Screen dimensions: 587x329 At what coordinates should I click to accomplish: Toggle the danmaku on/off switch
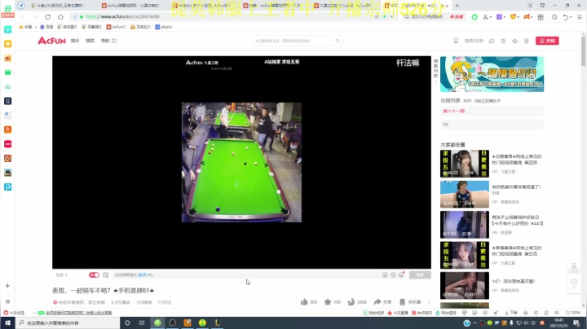[94, 274]
